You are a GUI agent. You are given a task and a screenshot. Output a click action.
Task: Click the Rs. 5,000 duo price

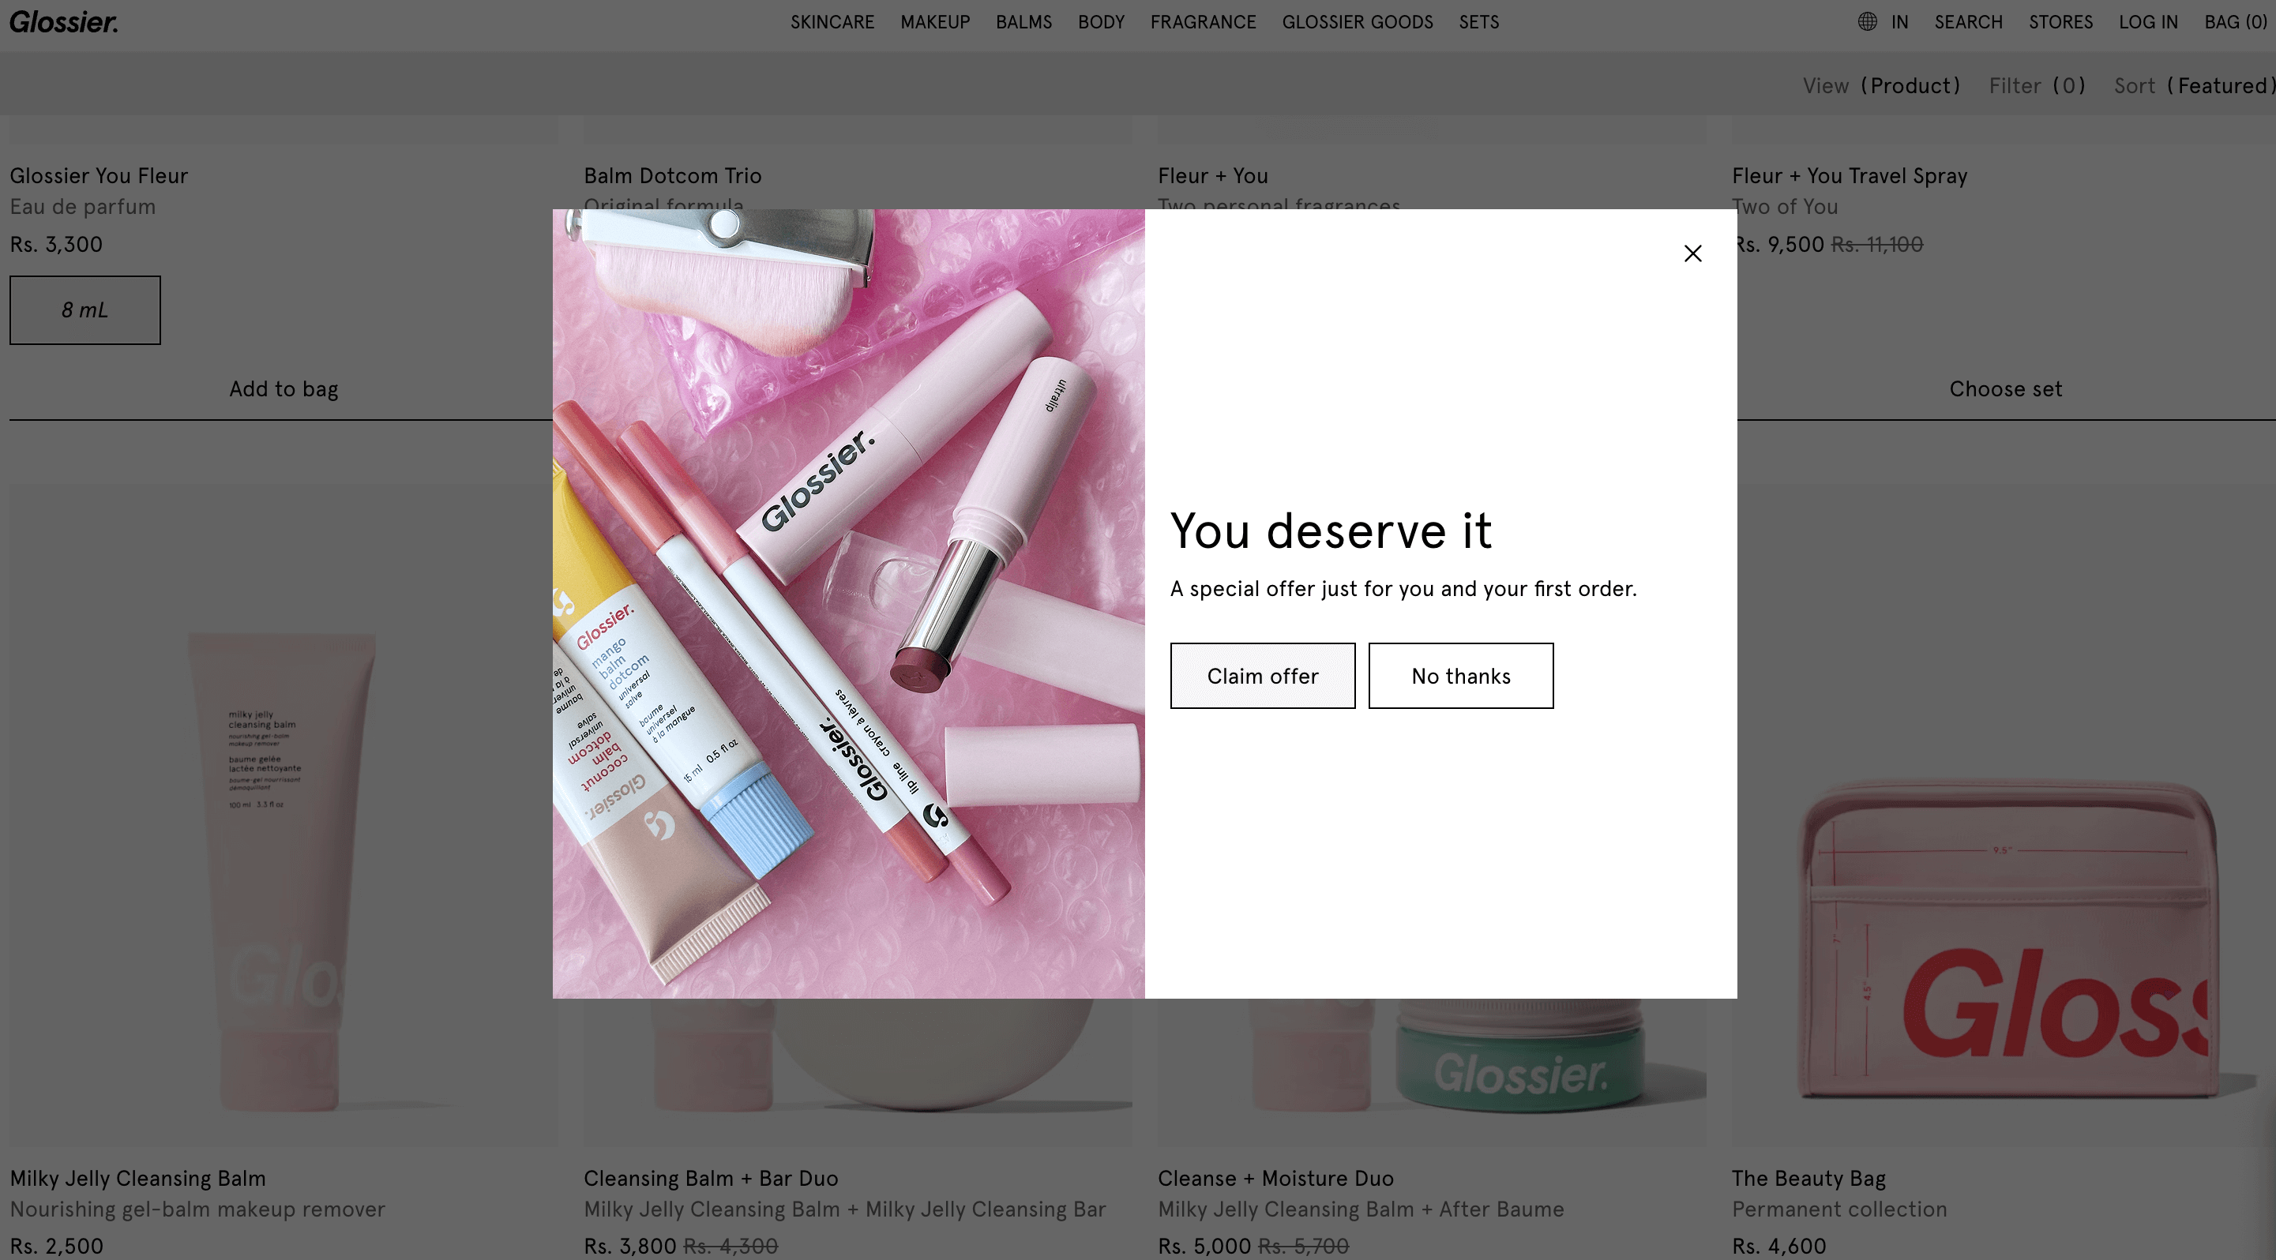pos(1204,1247)
